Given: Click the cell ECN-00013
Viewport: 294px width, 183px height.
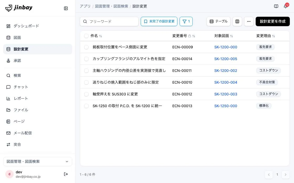Looking at the screenshot, I should point(182,106).
